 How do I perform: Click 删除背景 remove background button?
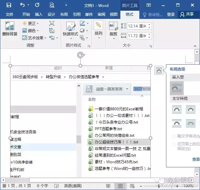point(10,28)
